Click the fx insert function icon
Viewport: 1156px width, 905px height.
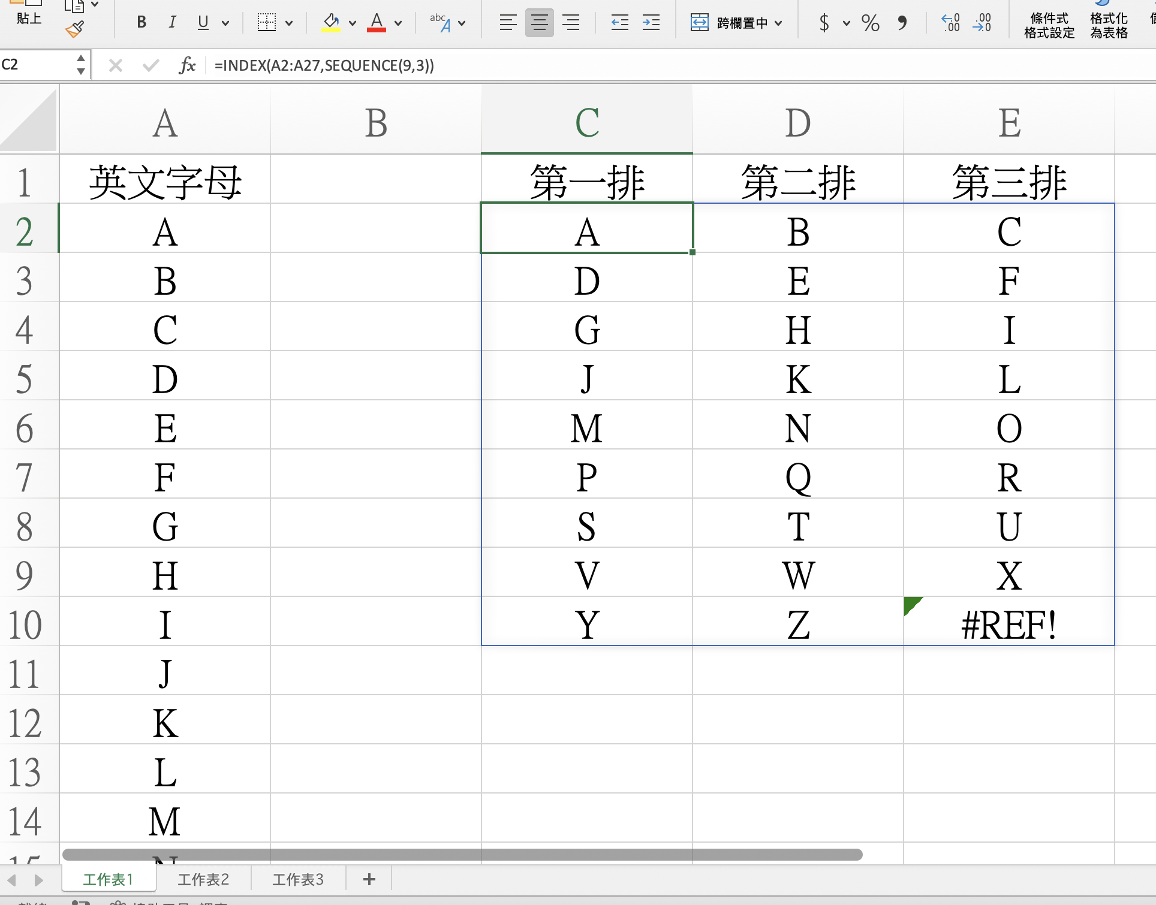188,65
